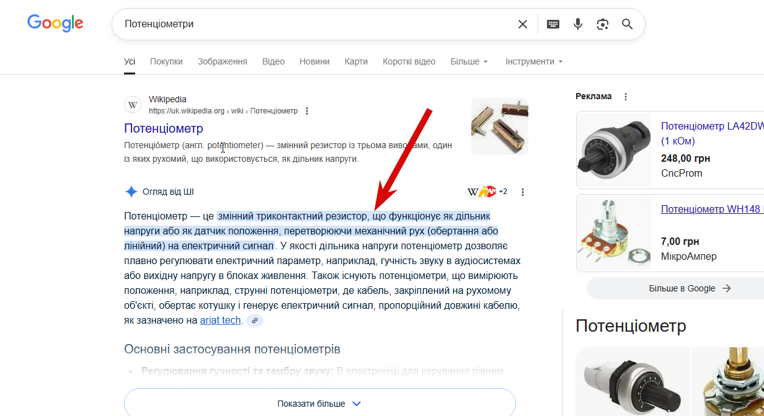764x416 pixels.
Task: Open three-dot menu beside Wikipedia result
Action: pos(307,111)
